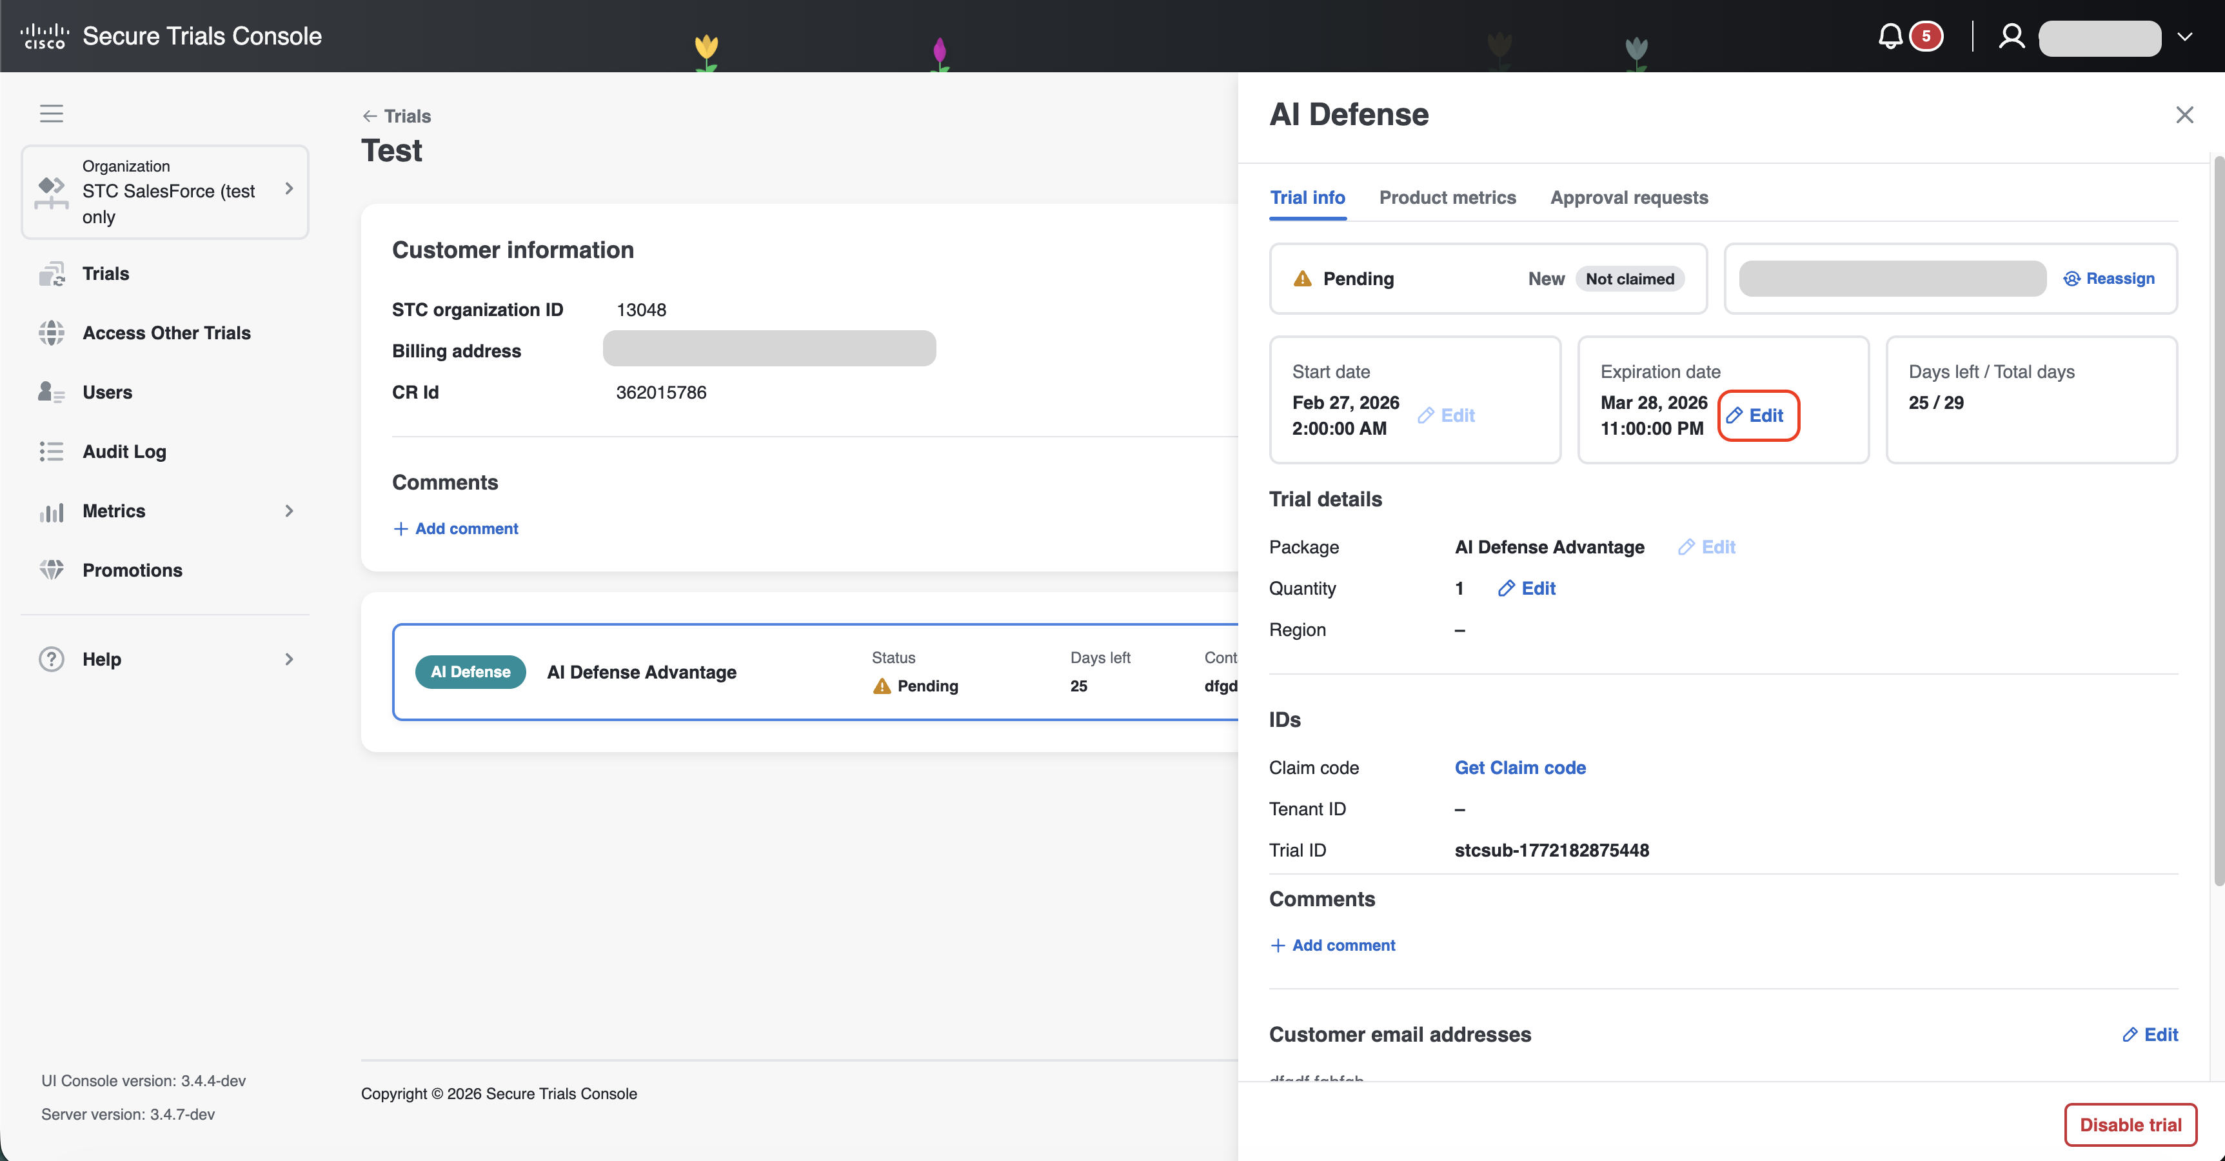Open account dropdown arrow in header
This screenshot has width=2225, height=1161.
pyautogui.click(x=2184, y=36)
